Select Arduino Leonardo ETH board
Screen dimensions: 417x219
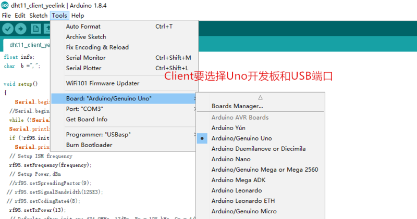260,201
